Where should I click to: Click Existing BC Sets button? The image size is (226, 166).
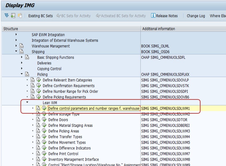point(41,16)
